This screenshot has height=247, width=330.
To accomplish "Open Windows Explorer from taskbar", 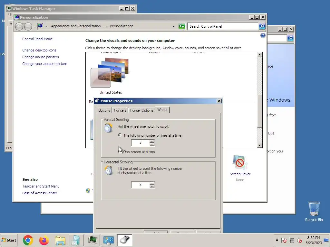I will (60, 240).
